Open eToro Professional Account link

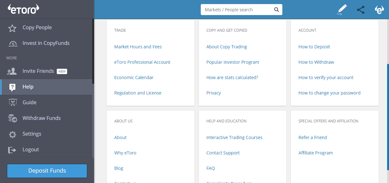click(x=142, y=62)
